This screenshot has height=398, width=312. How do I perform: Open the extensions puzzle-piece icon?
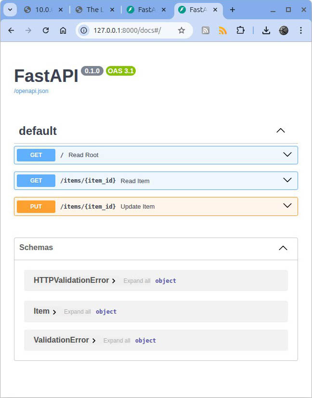coord(240,30)
